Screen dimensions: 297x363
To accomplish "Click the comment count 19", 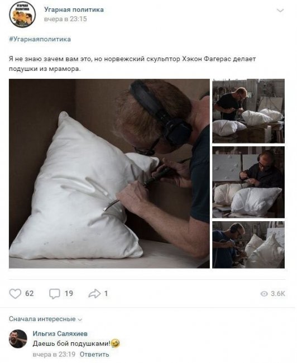I will click(x=69, y=294).
